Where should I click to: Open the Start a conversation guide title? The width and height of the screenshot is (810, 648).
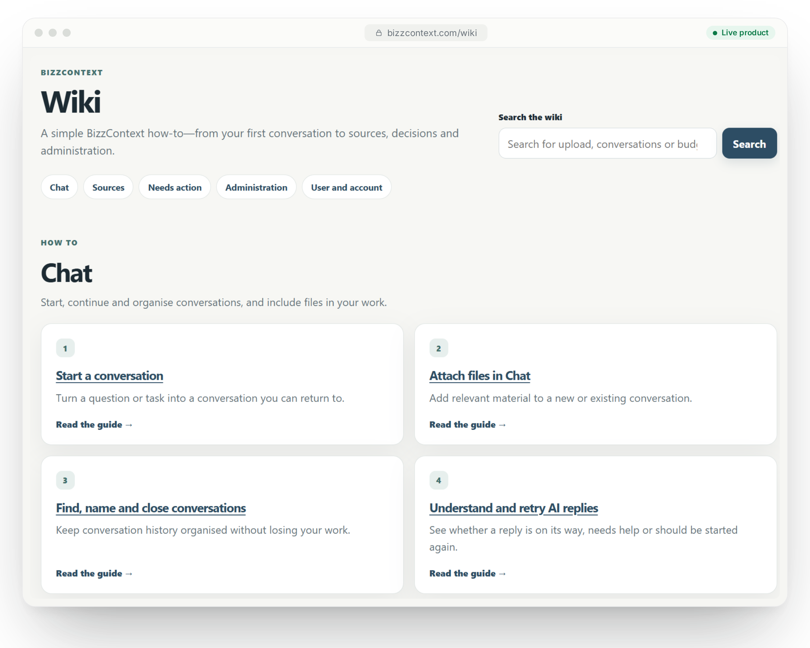click(x=109, y=375)
